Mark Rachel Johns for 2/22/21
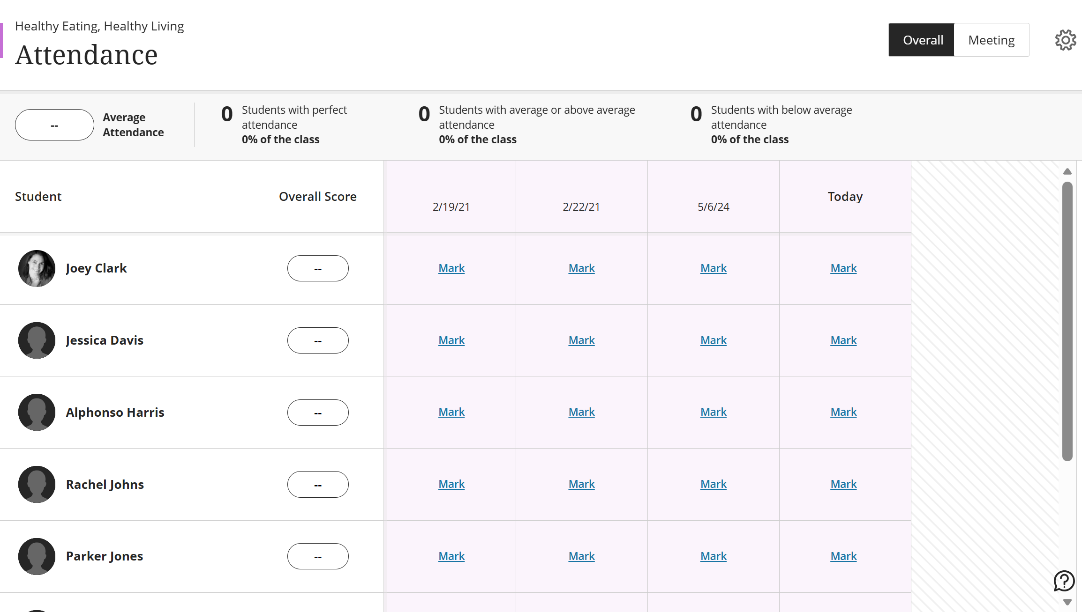 pyautogui.click(x=581, y=484)
